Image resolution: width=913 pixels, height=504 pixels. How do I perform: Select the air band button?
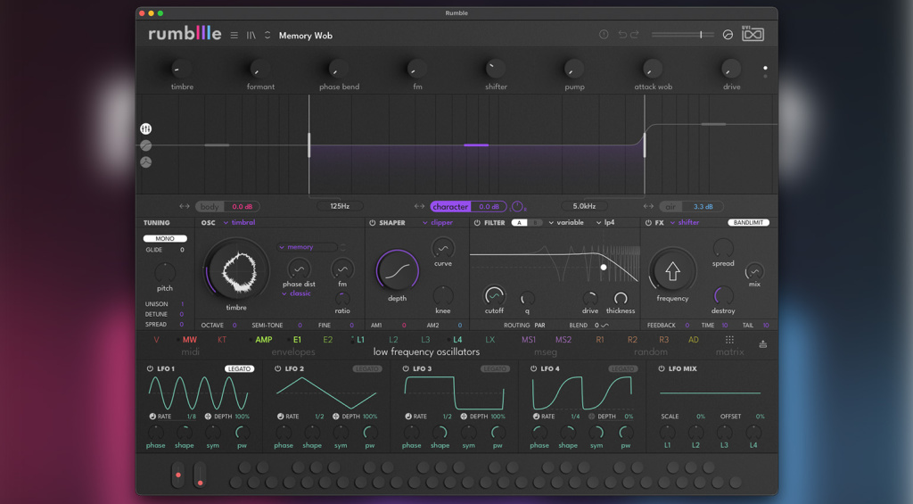click(x=670, y=207)
